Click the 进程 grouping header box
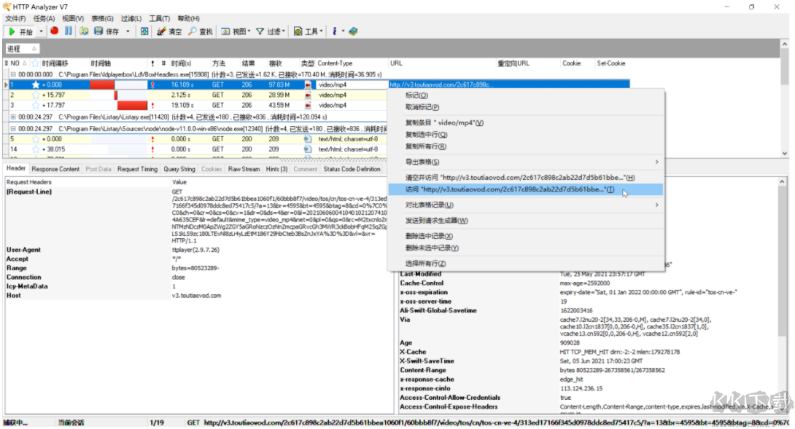The image size is (795, 429). point(22,49)
